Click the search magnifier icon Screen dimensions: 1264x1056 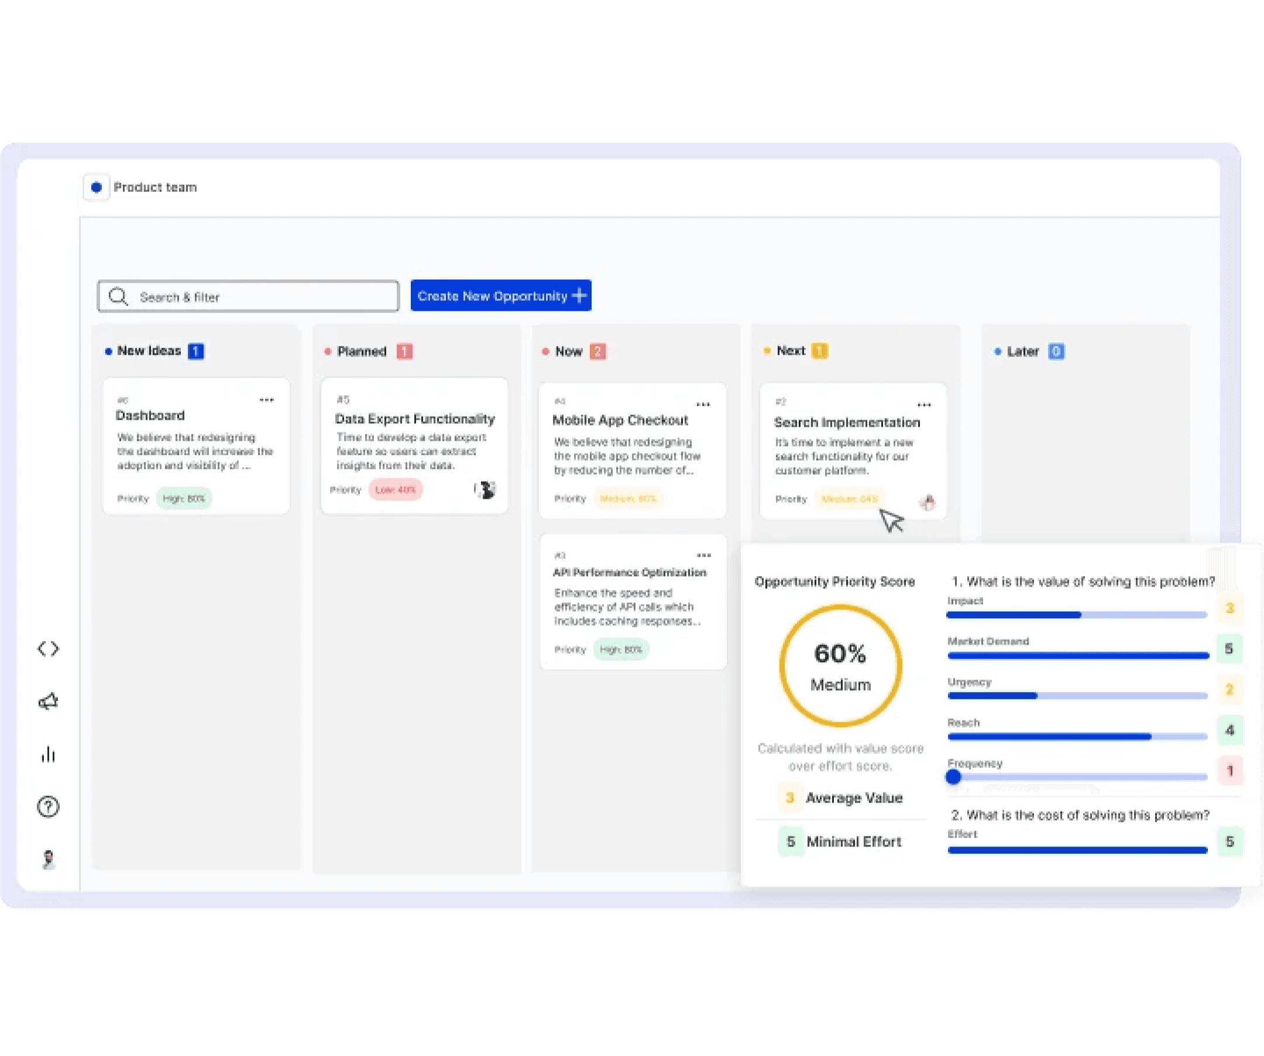pos(118,297)
